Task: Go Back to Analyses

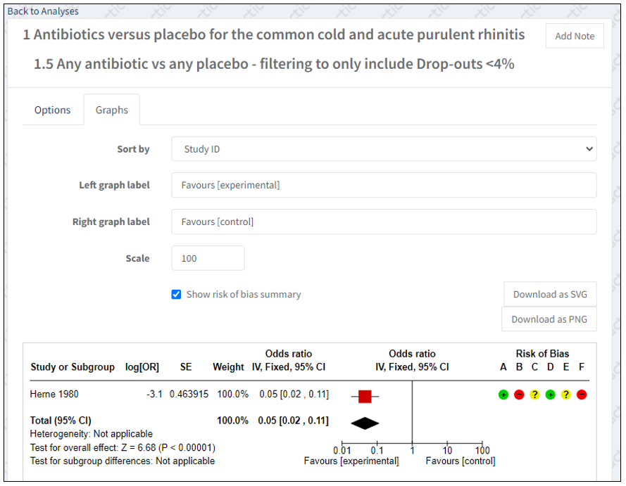Action: point(43,11)
